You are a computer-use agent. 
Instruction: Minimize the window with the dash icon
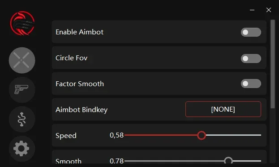[x=252, y=10]
